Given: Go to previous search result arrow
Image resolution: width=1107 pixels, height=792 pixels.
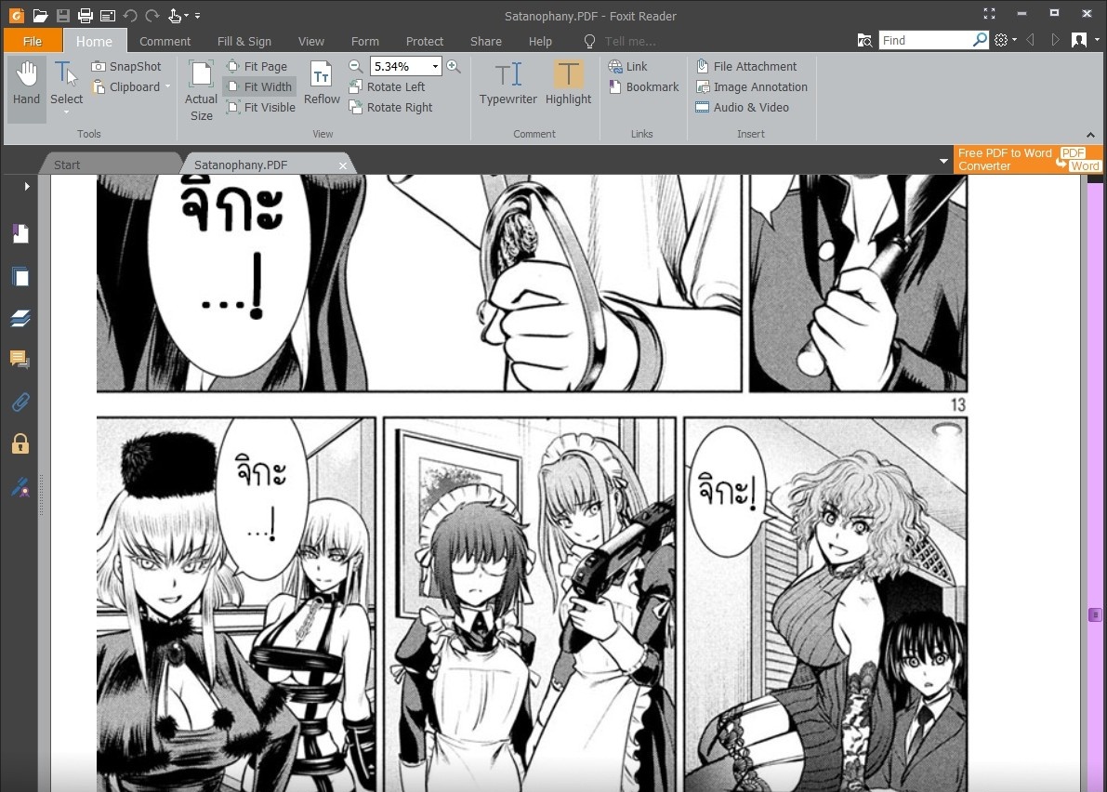Looking at the screenshot, I should (x=1030, y=40).
